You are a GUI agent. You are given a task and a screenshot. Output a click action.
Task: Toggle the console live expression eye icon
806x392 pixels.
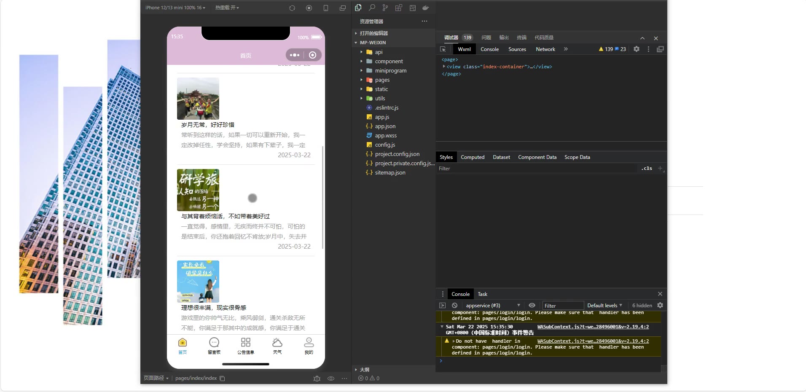click(x=532, y=306)
